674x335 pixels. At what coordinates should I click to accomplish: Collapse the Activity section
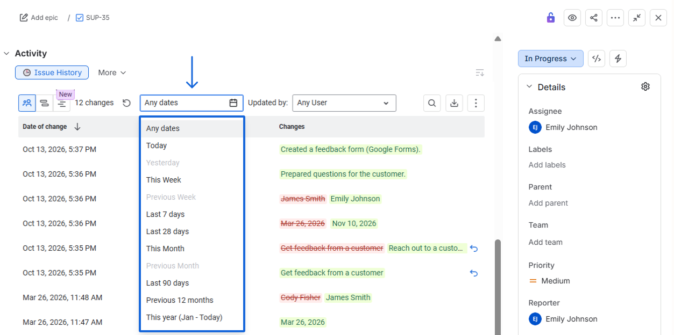coord(6,53)
